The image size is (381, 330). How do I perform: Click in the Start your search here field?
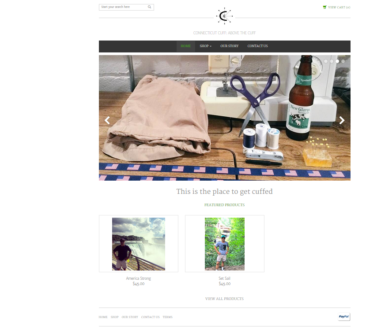point(124,7)
